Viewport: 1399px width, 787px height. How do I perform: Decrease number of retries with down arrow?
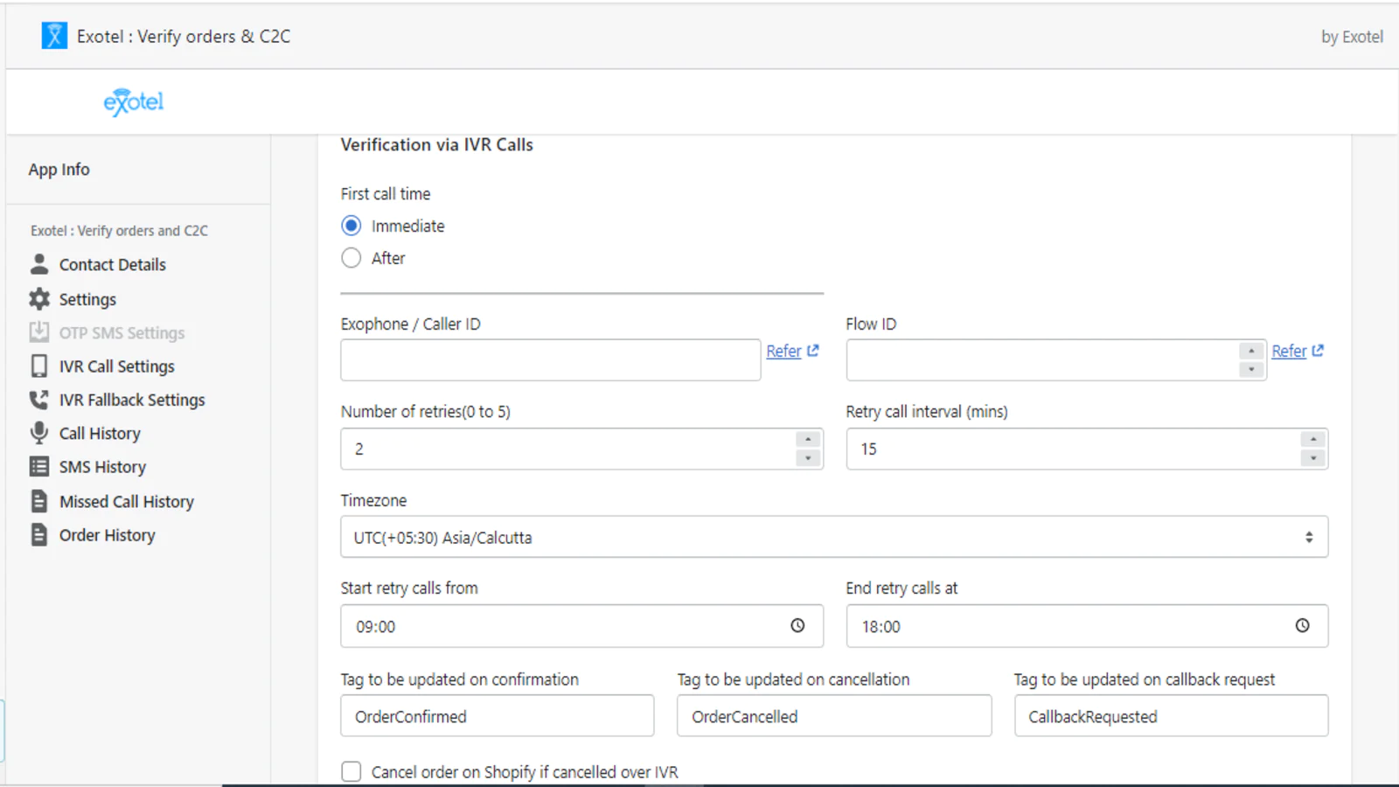pyautogui.click(x=809, y=458)
